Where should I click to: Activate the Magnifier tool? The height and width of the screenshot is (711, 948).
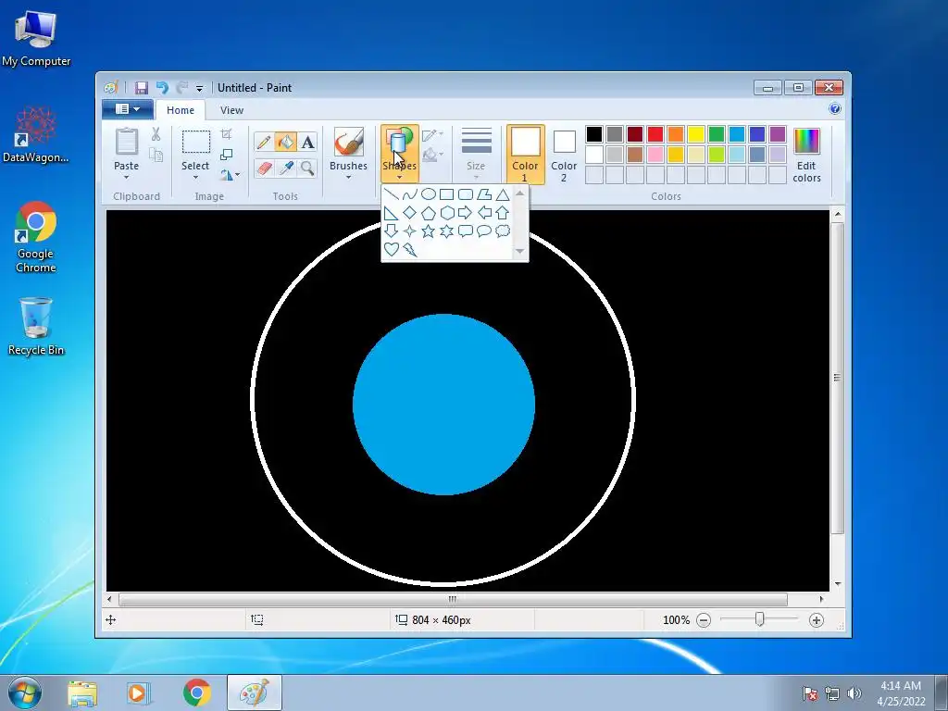(307, 168)
